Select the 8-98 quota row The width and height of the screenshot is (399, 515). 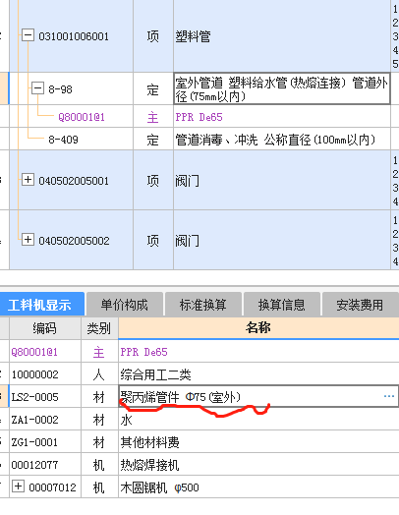[60, 89]
